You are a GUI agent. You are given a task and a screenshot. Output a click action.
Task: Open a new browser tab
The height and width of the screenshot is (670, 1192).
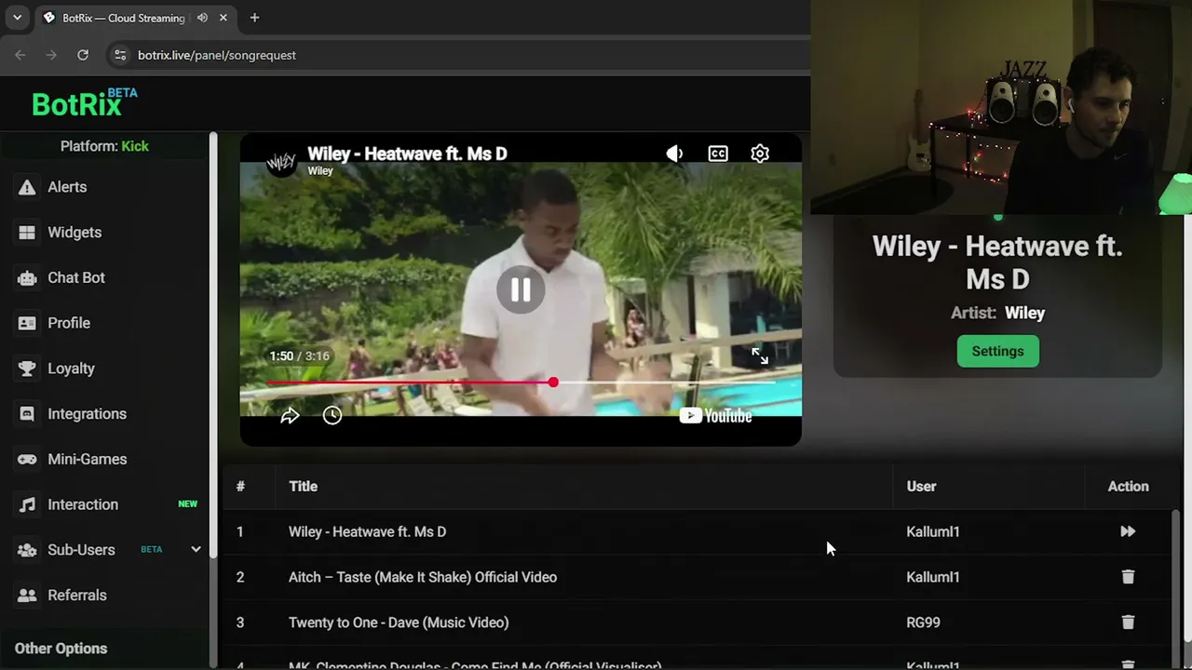click(254, 18)
